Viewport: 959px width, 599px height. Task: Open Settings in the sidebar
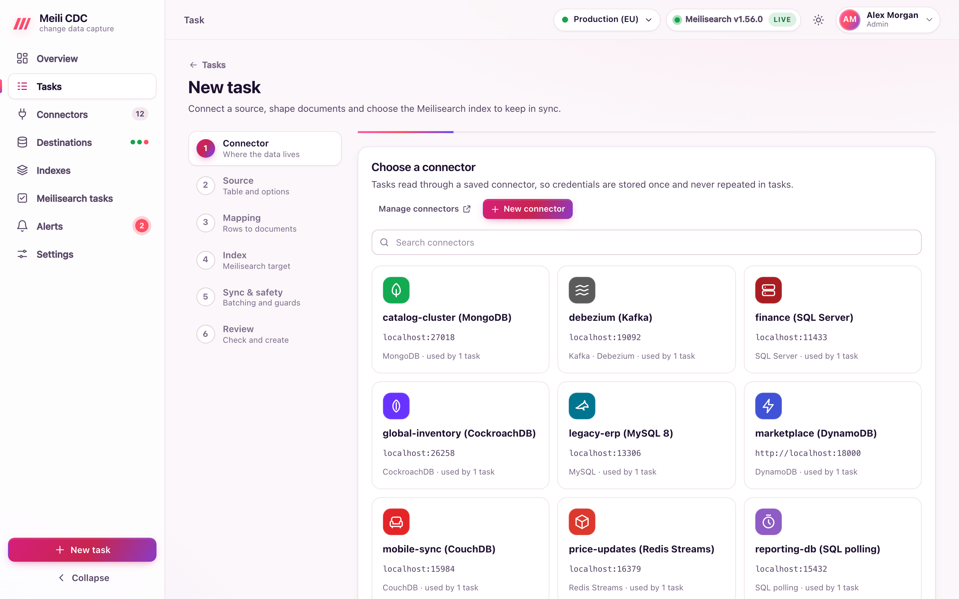click(x=82, y=254)
